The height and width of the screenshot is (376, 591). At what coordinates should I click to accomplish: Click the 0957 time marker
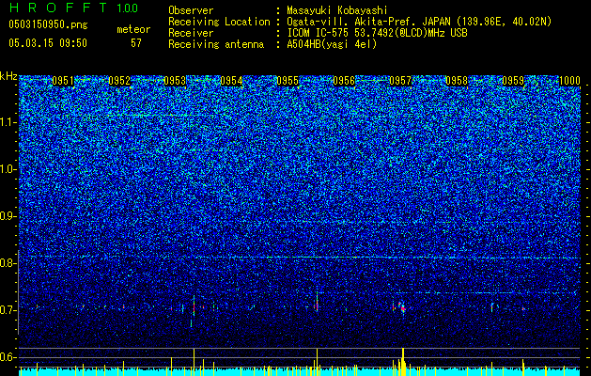point(400,81)
